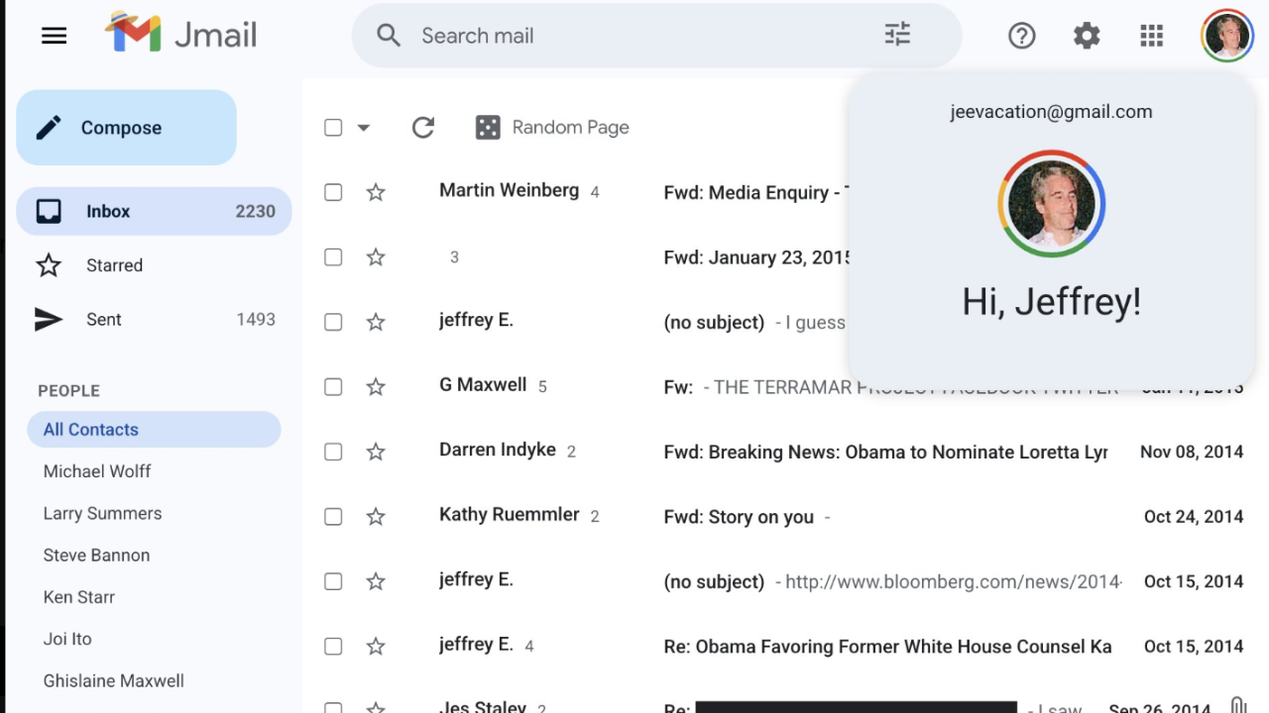Viewport: 1269px width, 713px height.
Task: Check the G Maxwell email checkbox
Action: coord(333,387)
